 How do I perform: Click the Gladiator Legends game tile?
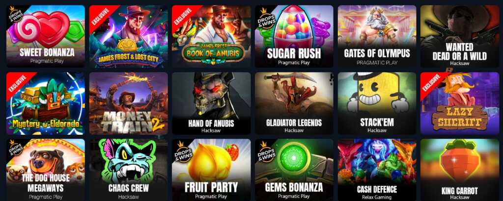pyautogui.click(x=294, y=103)
